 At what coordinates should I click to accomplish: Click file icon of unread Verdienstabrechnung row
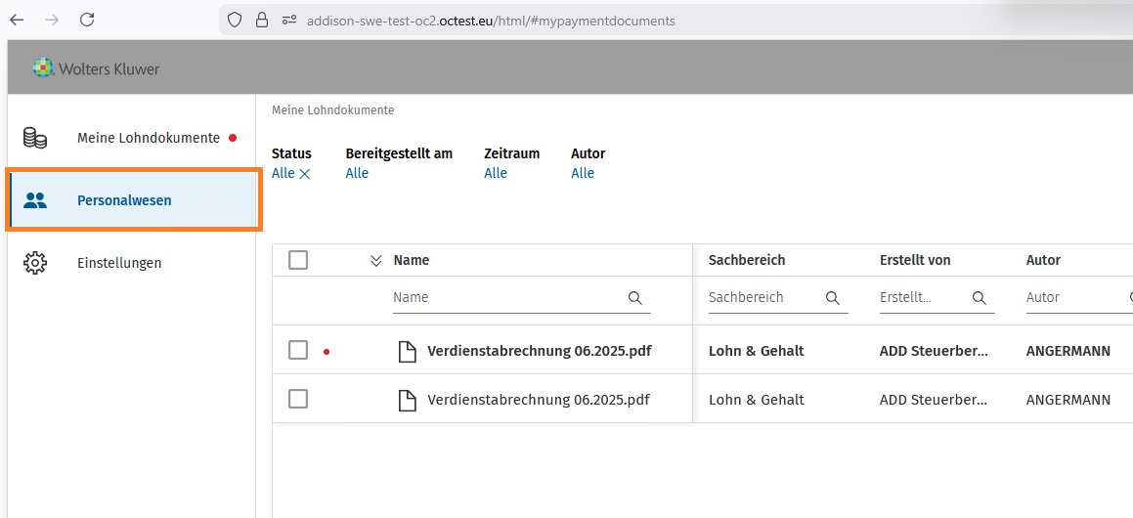(x=409, y=351)
